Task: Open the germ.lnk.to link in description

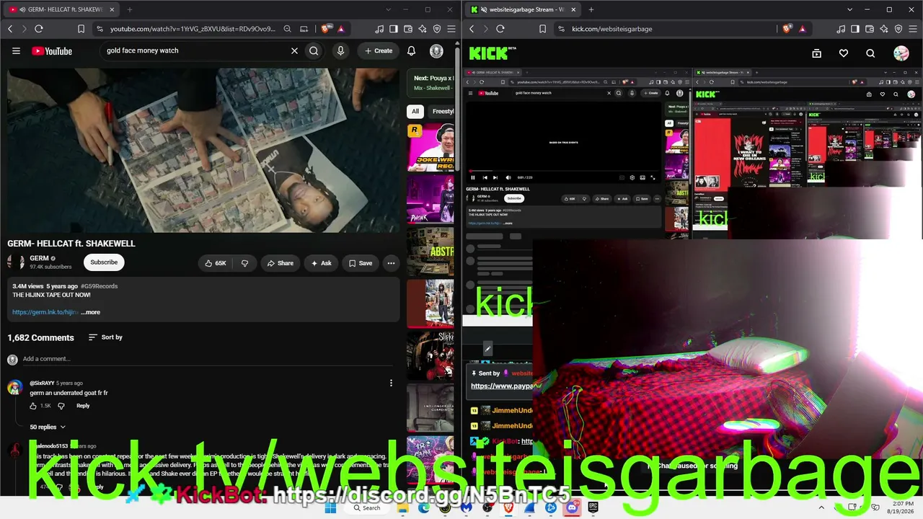Action: 45,312
